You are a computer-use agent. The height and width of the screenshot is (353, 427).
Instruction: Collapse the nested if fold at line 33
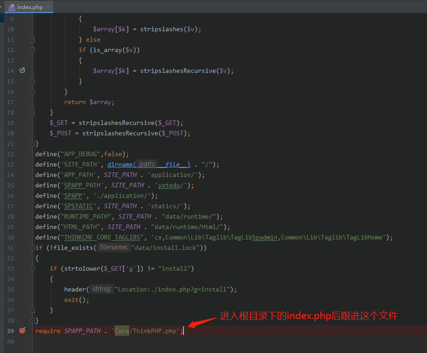pyautogui.click(x=32, y=269)
